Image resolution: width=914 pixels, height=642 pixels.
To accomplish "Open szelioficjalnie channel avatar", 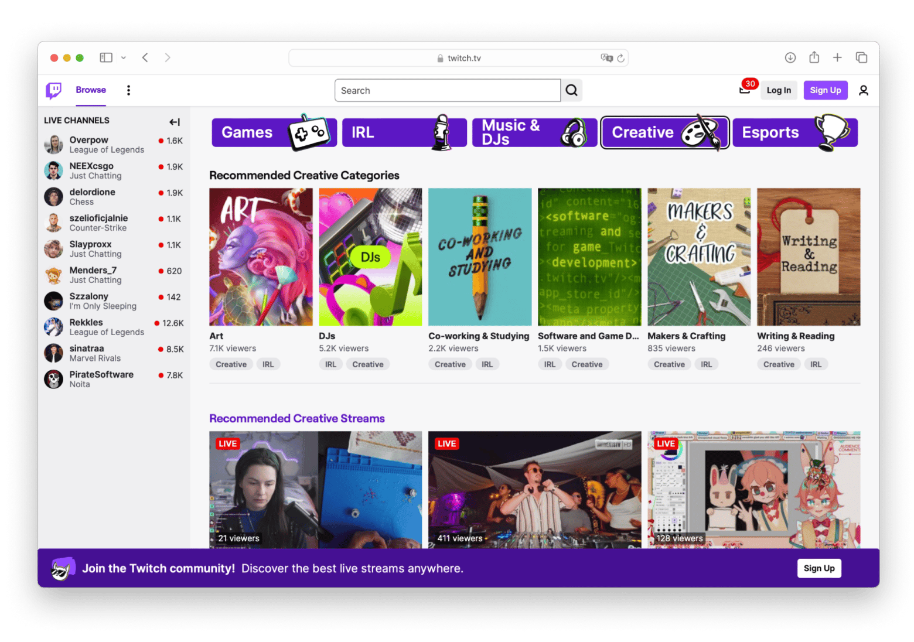I will (53, 223).
